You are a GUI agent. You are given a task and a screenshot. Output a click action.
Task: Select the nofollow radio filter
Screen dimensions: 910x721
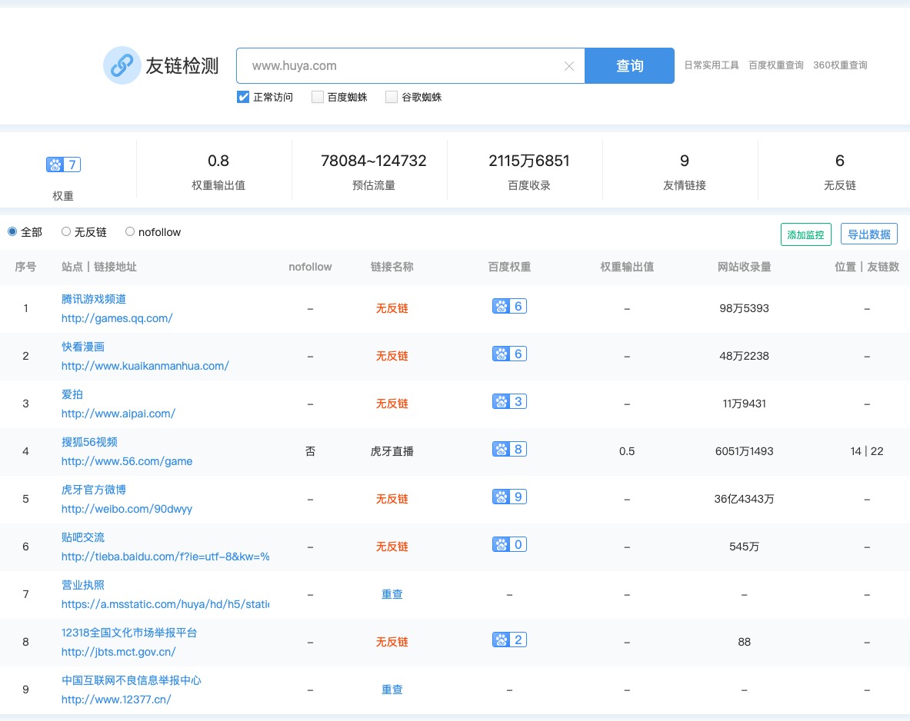click(x=129, y=231)
